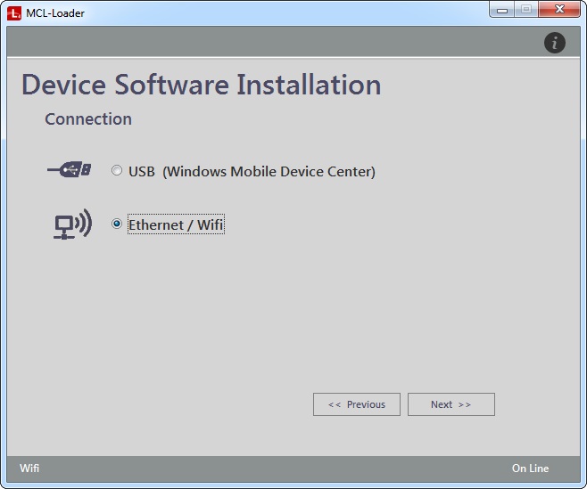Close the MCL-Loader window
This screenshot has width=587, height=489.
[559, 9]
